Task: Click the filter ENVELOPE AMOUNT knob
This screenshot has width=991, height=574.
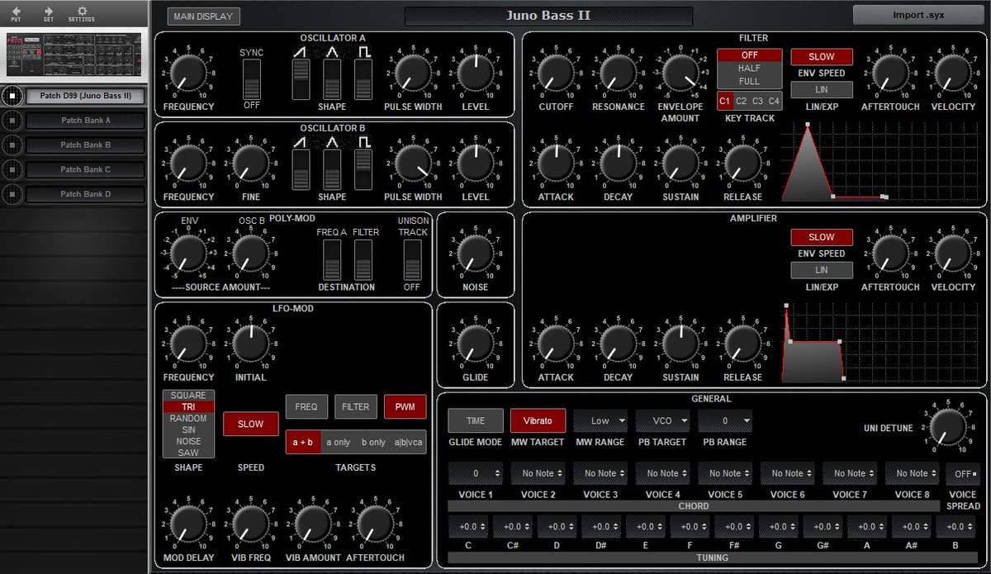Action: coord(680,73)
